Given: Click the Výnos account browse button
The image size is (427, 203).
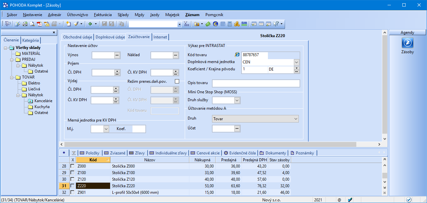Looking at the screenshot, I should click(x=117, y=56).
